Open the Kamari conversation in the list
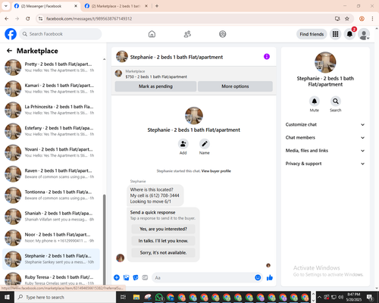The height and width of the screenshot is (303, 379). point(52,89)
